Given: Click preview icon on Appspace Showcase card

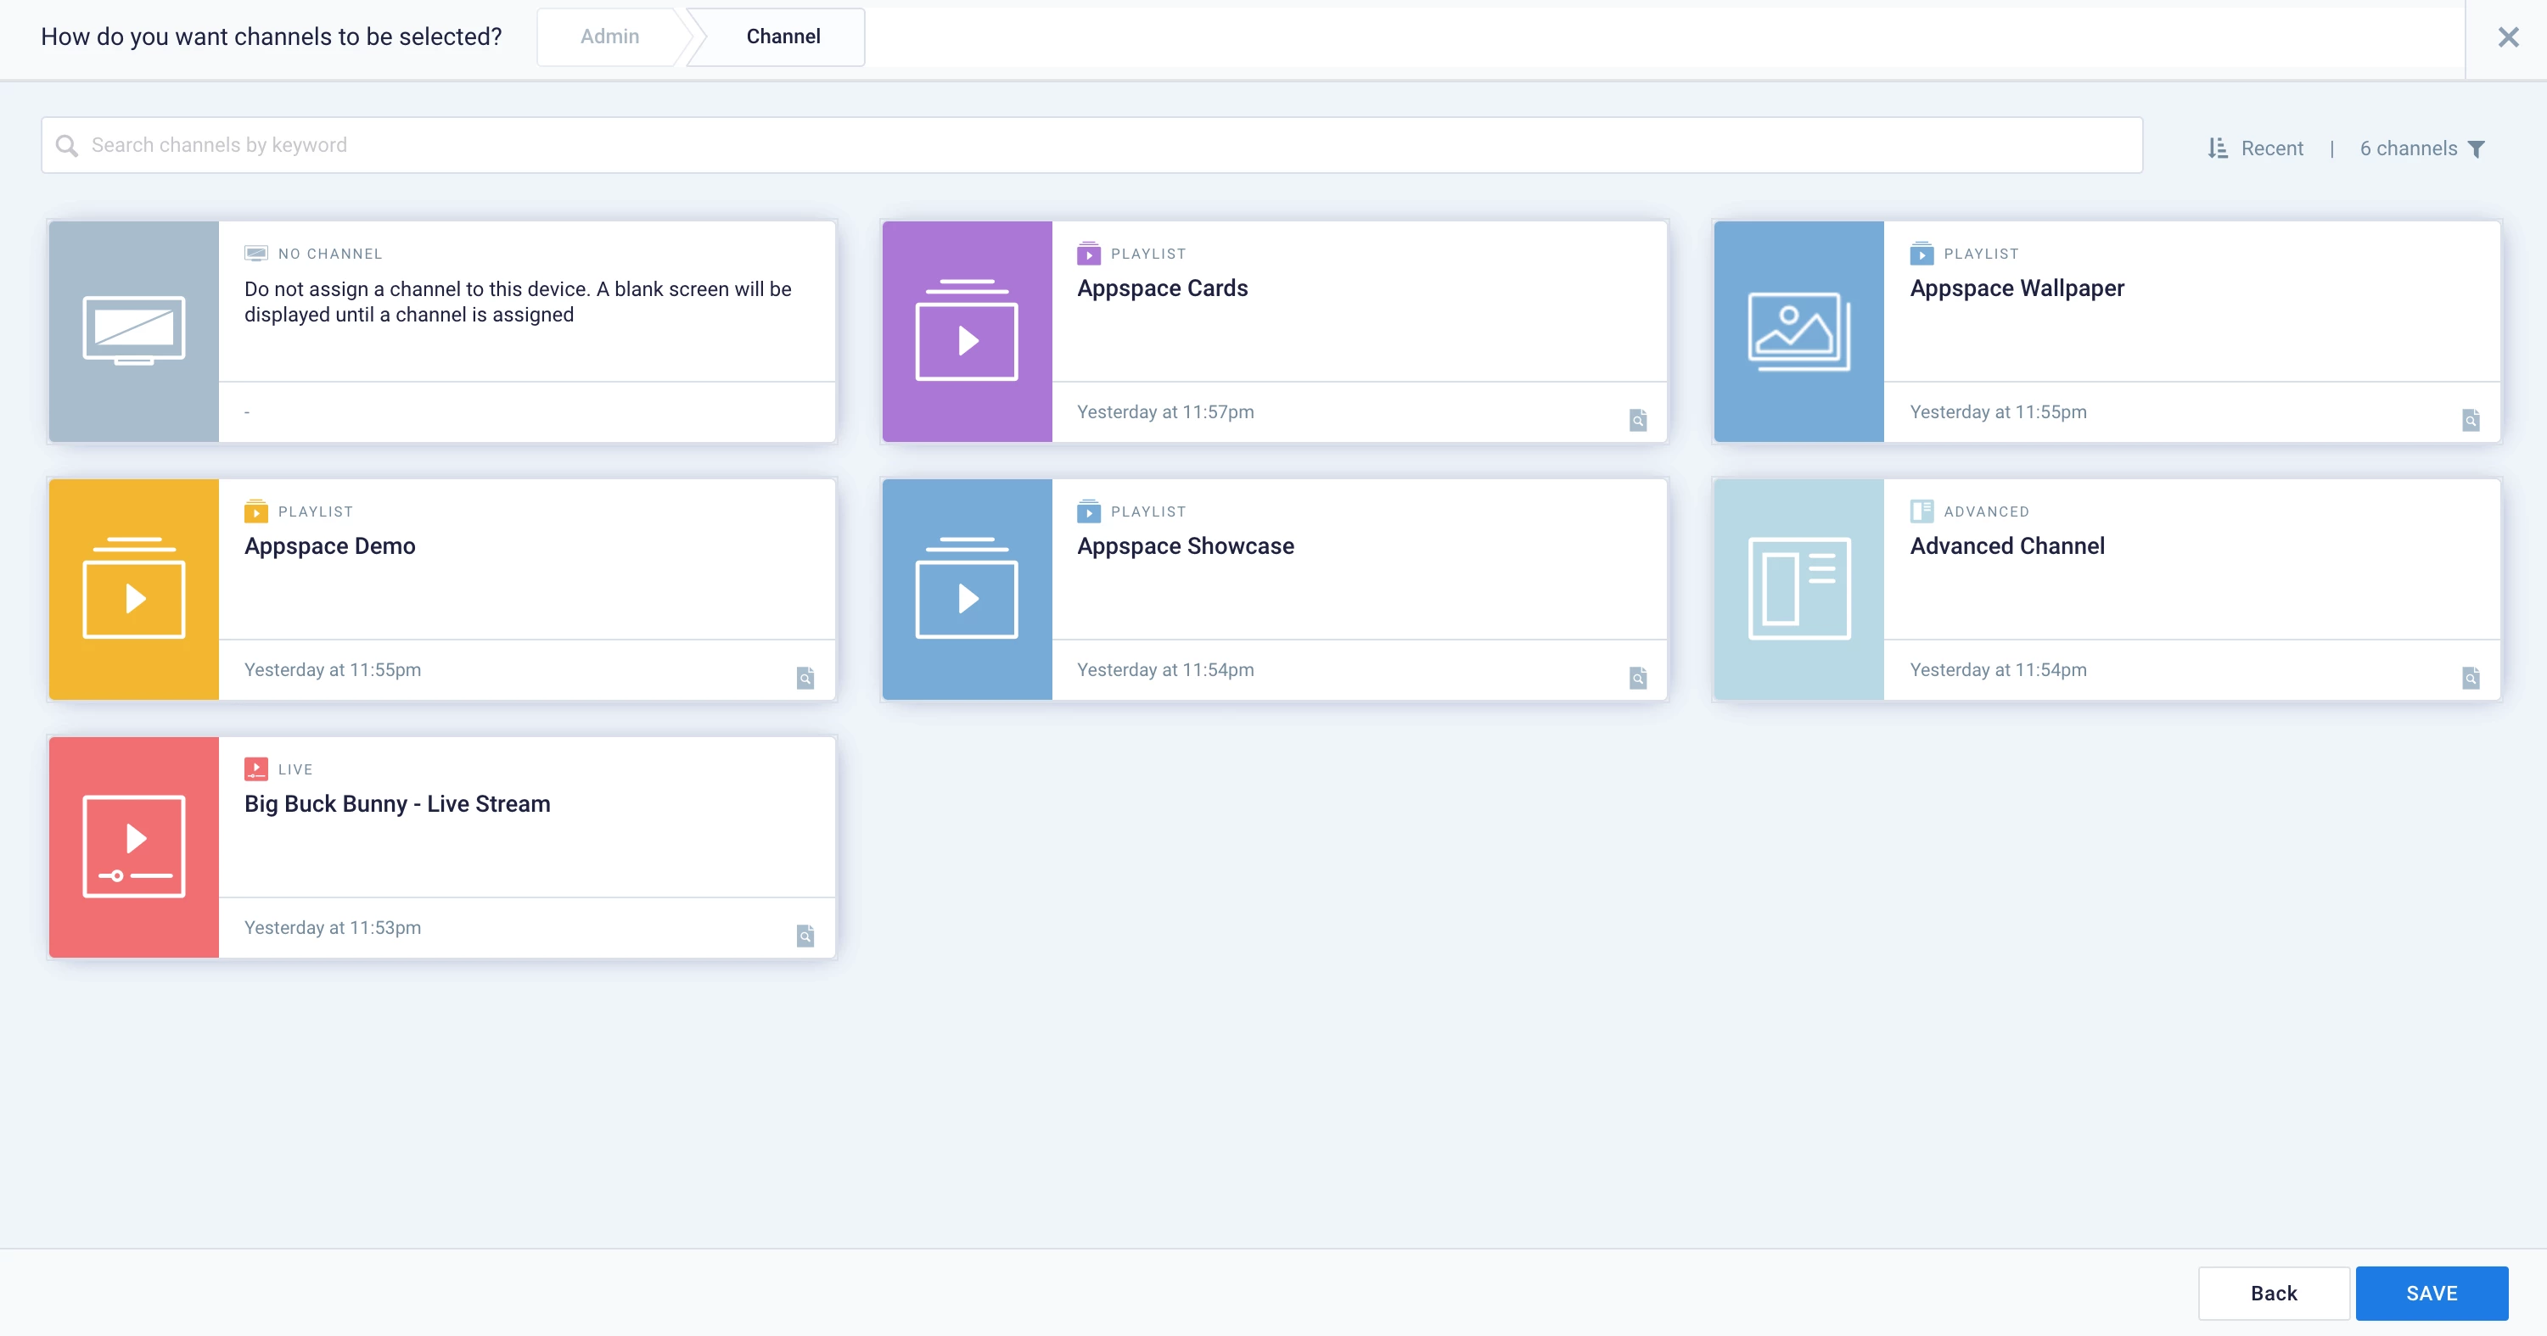Looking at the screenshot, I should click(1637, 678).
